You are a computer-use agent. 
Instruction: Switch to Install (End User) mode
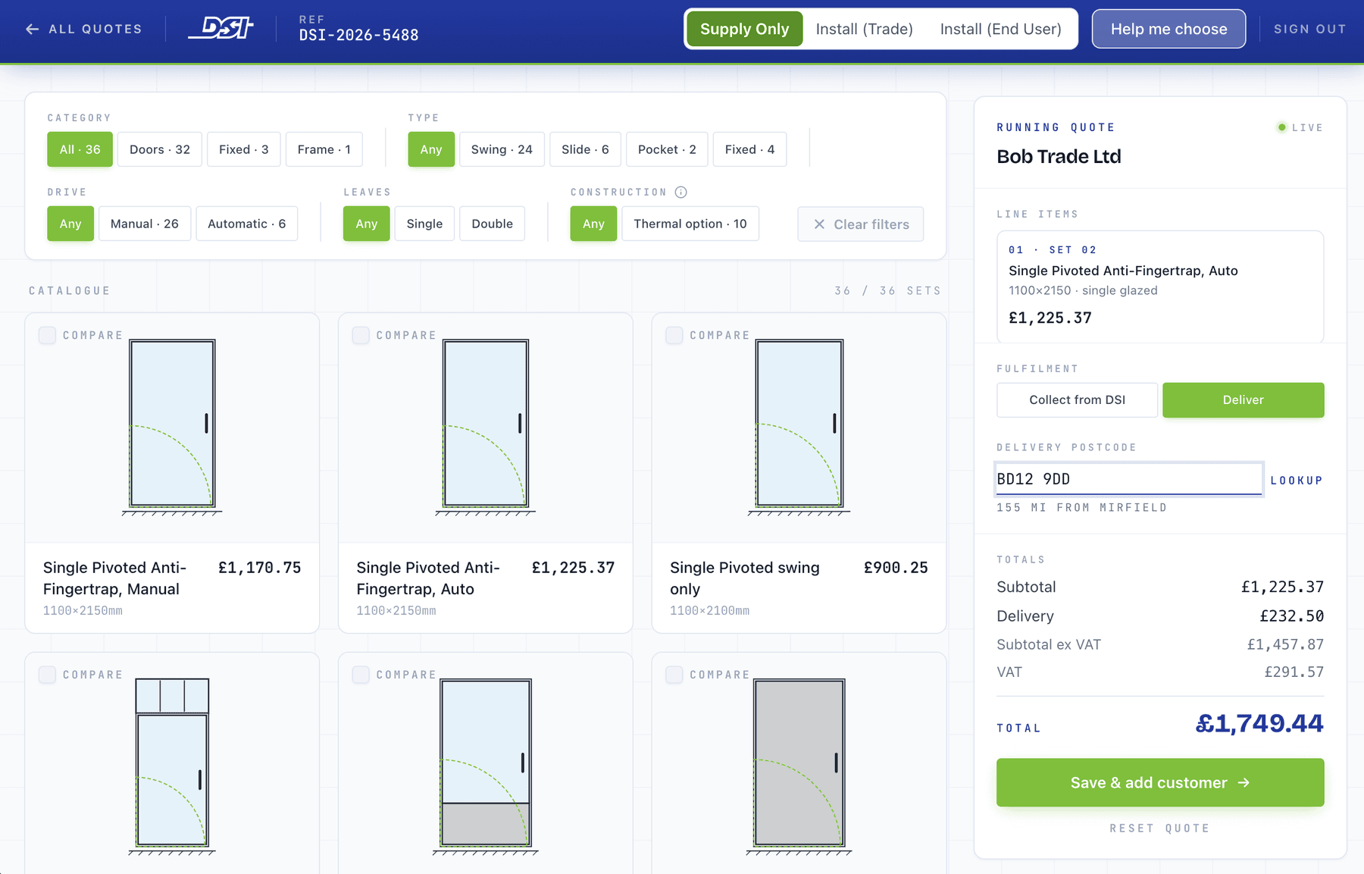click(x=1000, y=29)
